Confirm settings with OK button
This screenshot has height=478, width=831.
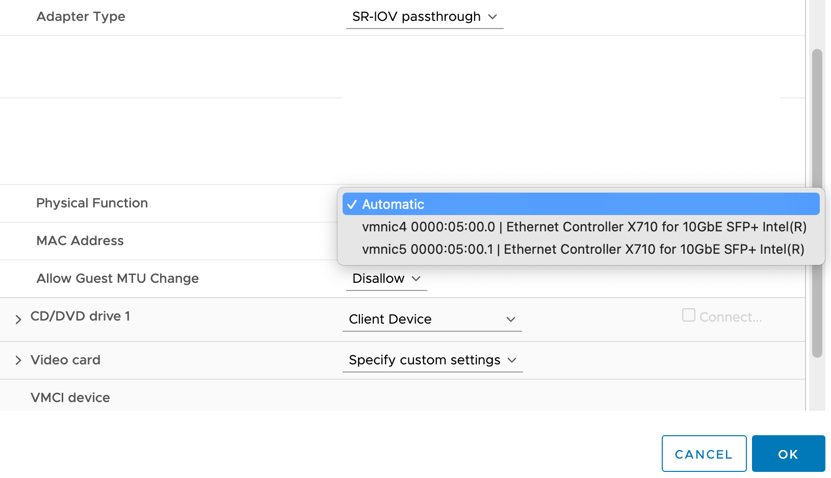click(x=788, y=454)
